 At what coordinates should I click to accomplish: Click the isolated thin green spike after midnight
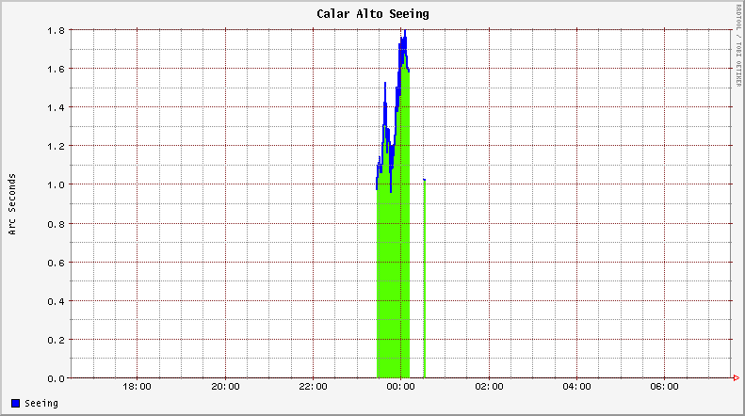click(x=425, y=282)
